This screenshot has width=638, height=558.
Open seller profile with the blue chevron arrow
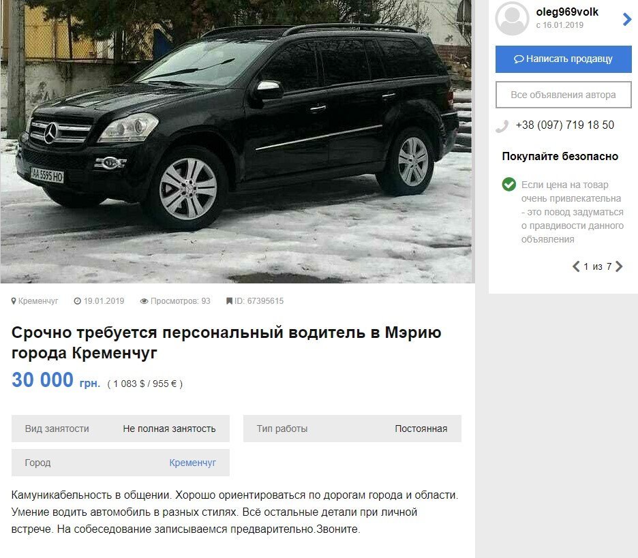627,19
